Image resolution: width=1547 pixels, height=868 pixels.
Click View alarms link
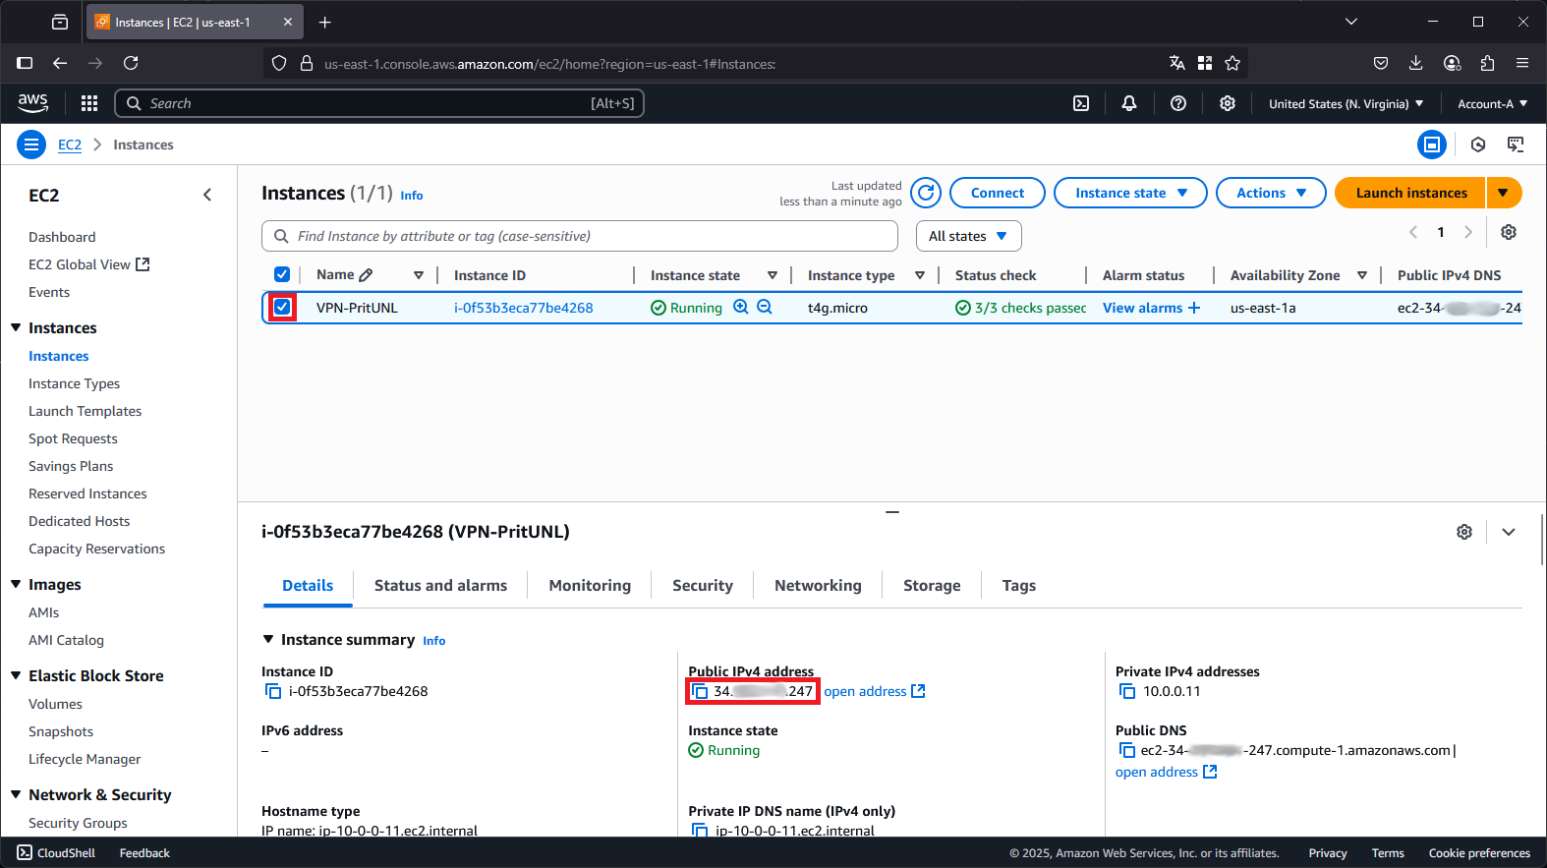1152,308
